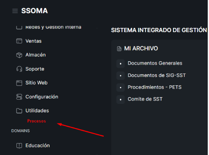Select the Procesos submenu entry

pos(36,121)
